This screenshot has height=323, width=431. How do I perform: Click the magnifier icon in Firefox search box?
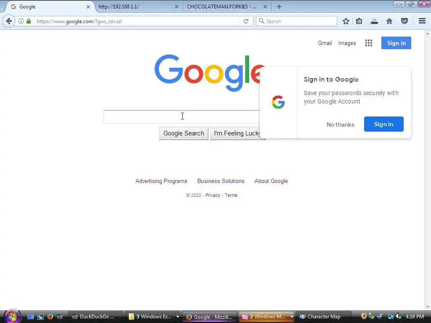click(x=261, y=21)
